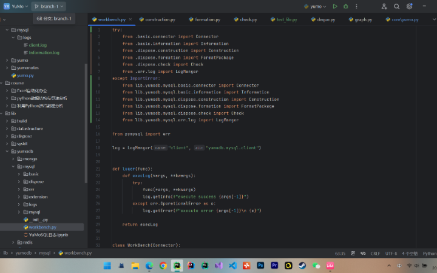Expand the extension folder
Screen dimensions: 437x273
(19, 197)
